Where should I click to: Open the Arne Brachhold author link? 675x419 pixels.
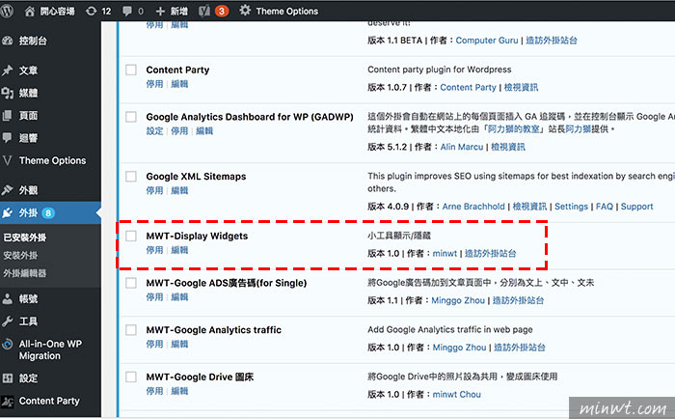click(x=473, y=207)
